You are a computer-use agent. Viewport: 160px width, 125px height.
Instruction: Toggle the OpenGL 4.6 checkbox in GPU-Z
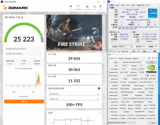click(x=146, y=118)
